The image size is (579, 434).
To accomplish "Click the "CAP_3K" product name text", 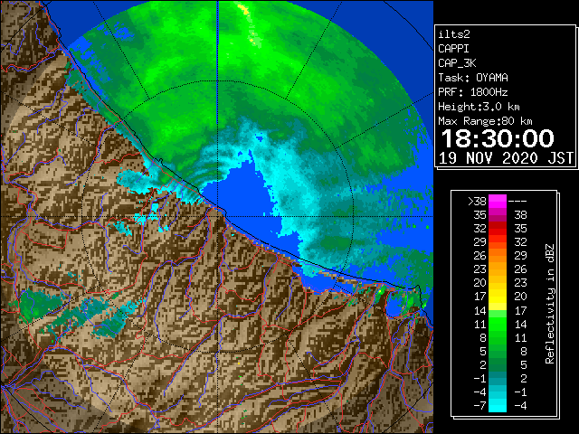I will (457, 63).
